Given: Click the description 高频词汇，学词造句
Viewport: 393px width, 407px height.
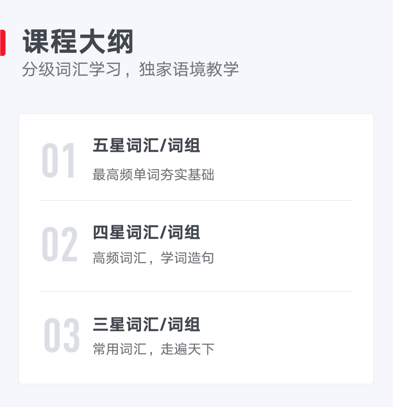Looking at the screenshot, I should point(154,258).
